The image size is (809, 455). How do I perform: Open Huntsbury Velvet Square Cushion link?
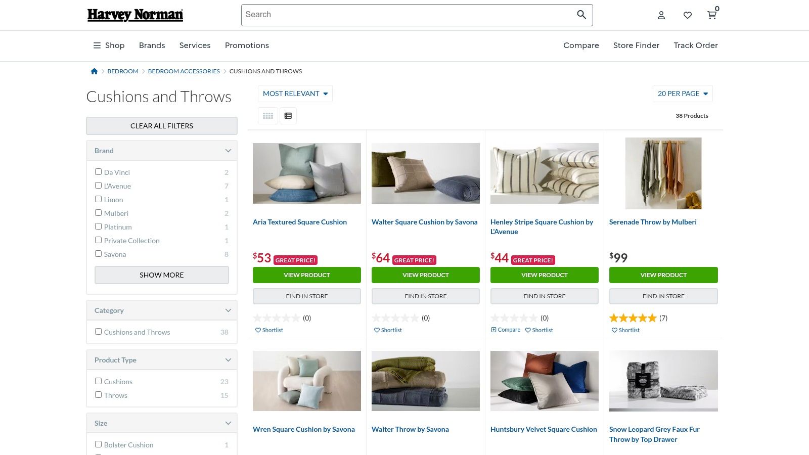544,429
